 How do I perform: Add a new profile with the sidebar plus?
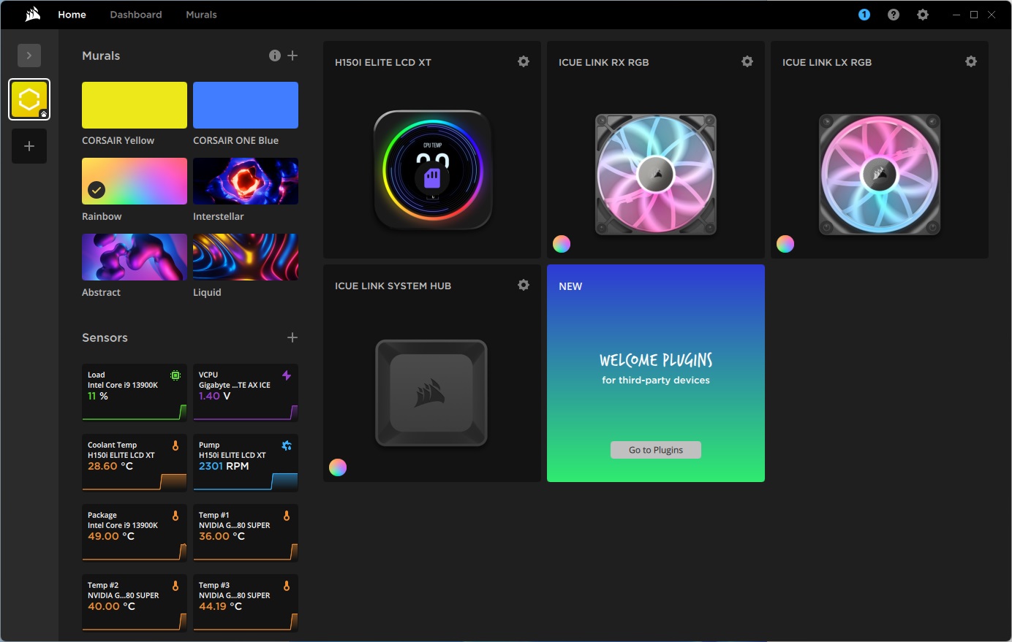[x=29, y=146]
